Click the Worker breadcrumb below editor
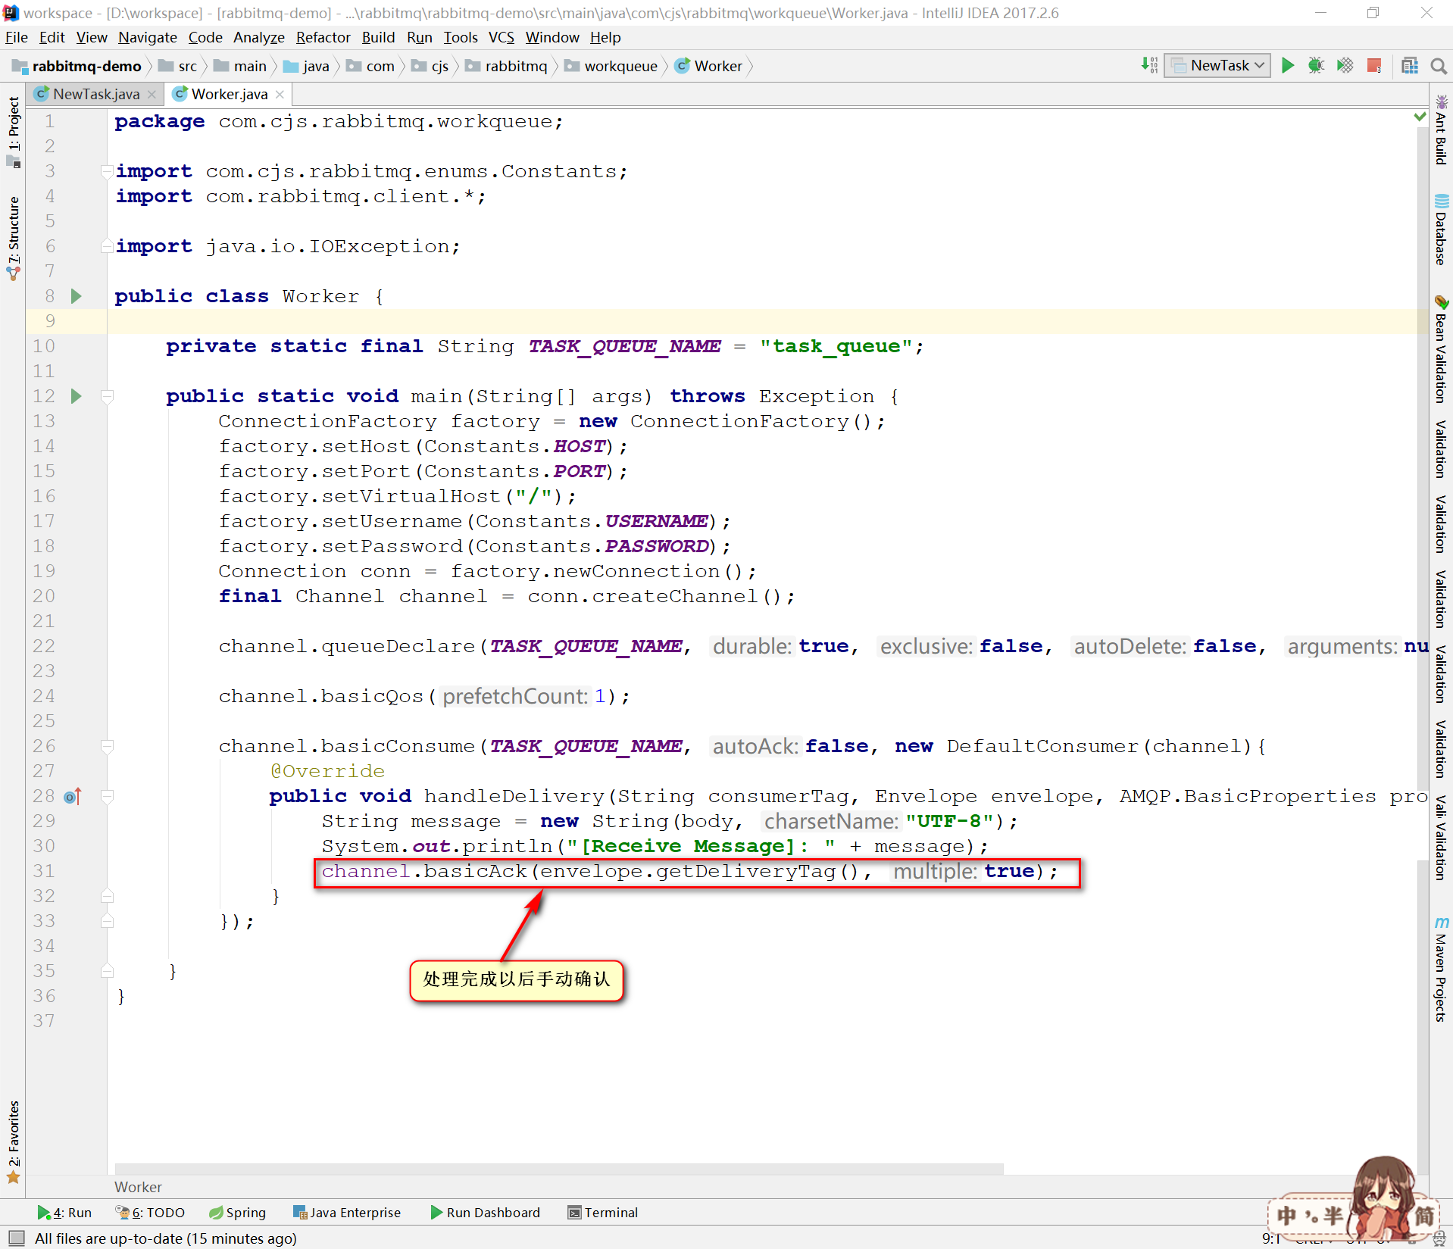The width and height of the screenshot is (1453, 1249). 138,1187
